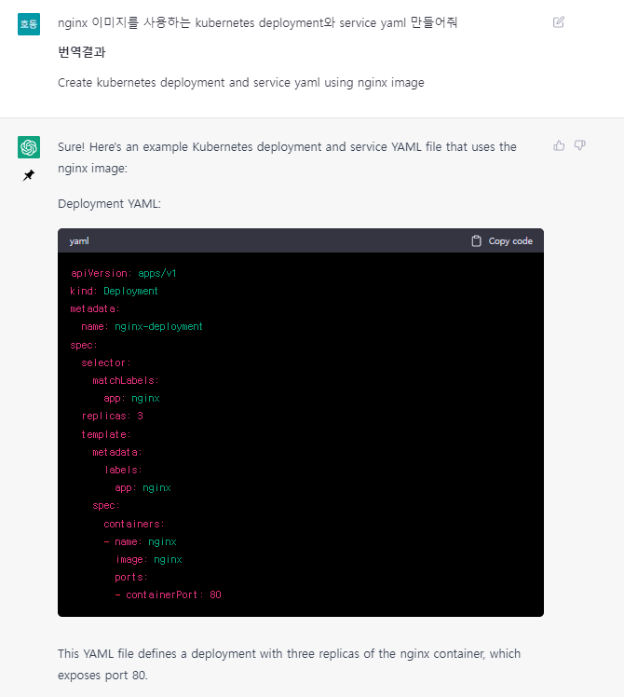
Task: Click the 'ports:' code line
Action: pos(131,578)
